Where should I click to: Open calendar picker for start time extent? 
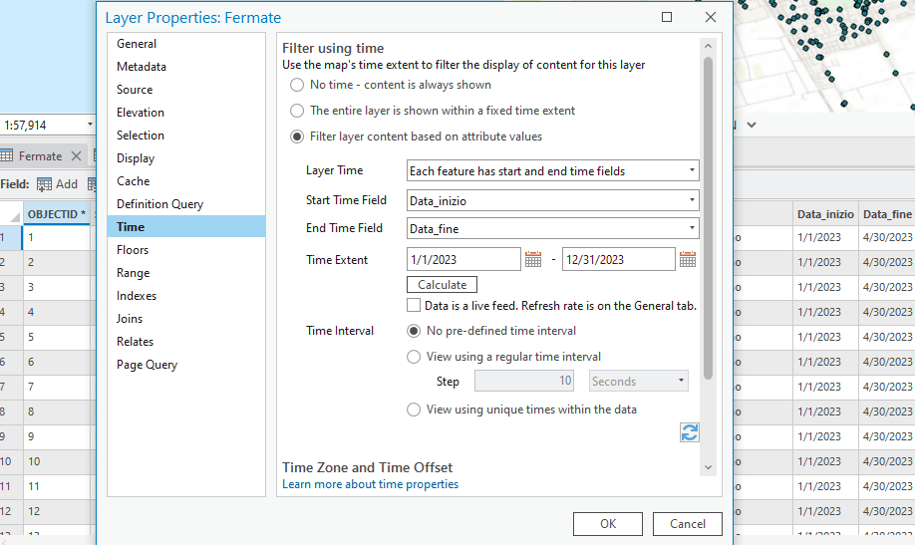(533, 260)
